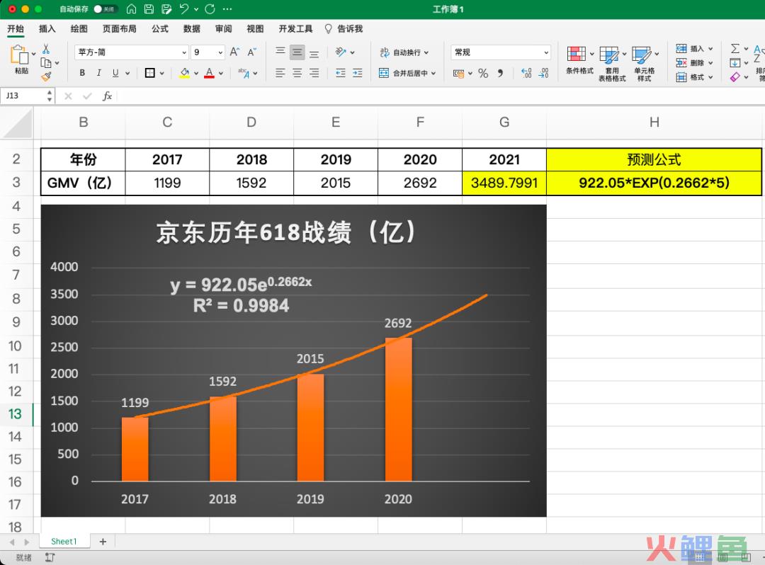Align text right

click(314, 73)
